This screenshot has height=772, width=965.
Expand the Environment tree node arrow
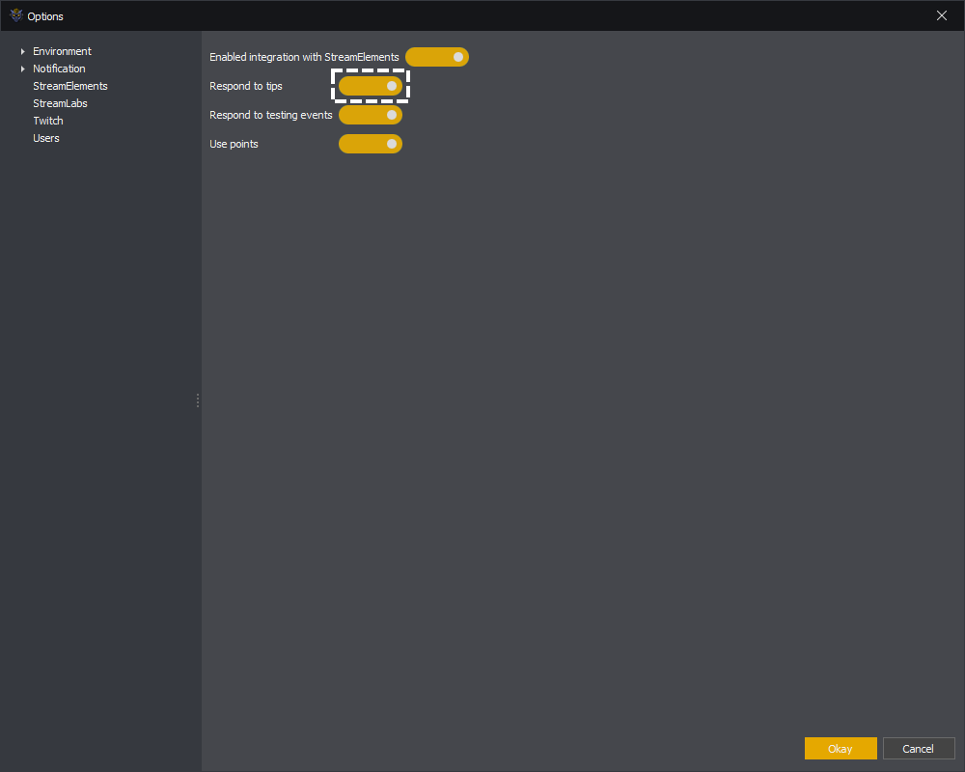pos(23,52)
